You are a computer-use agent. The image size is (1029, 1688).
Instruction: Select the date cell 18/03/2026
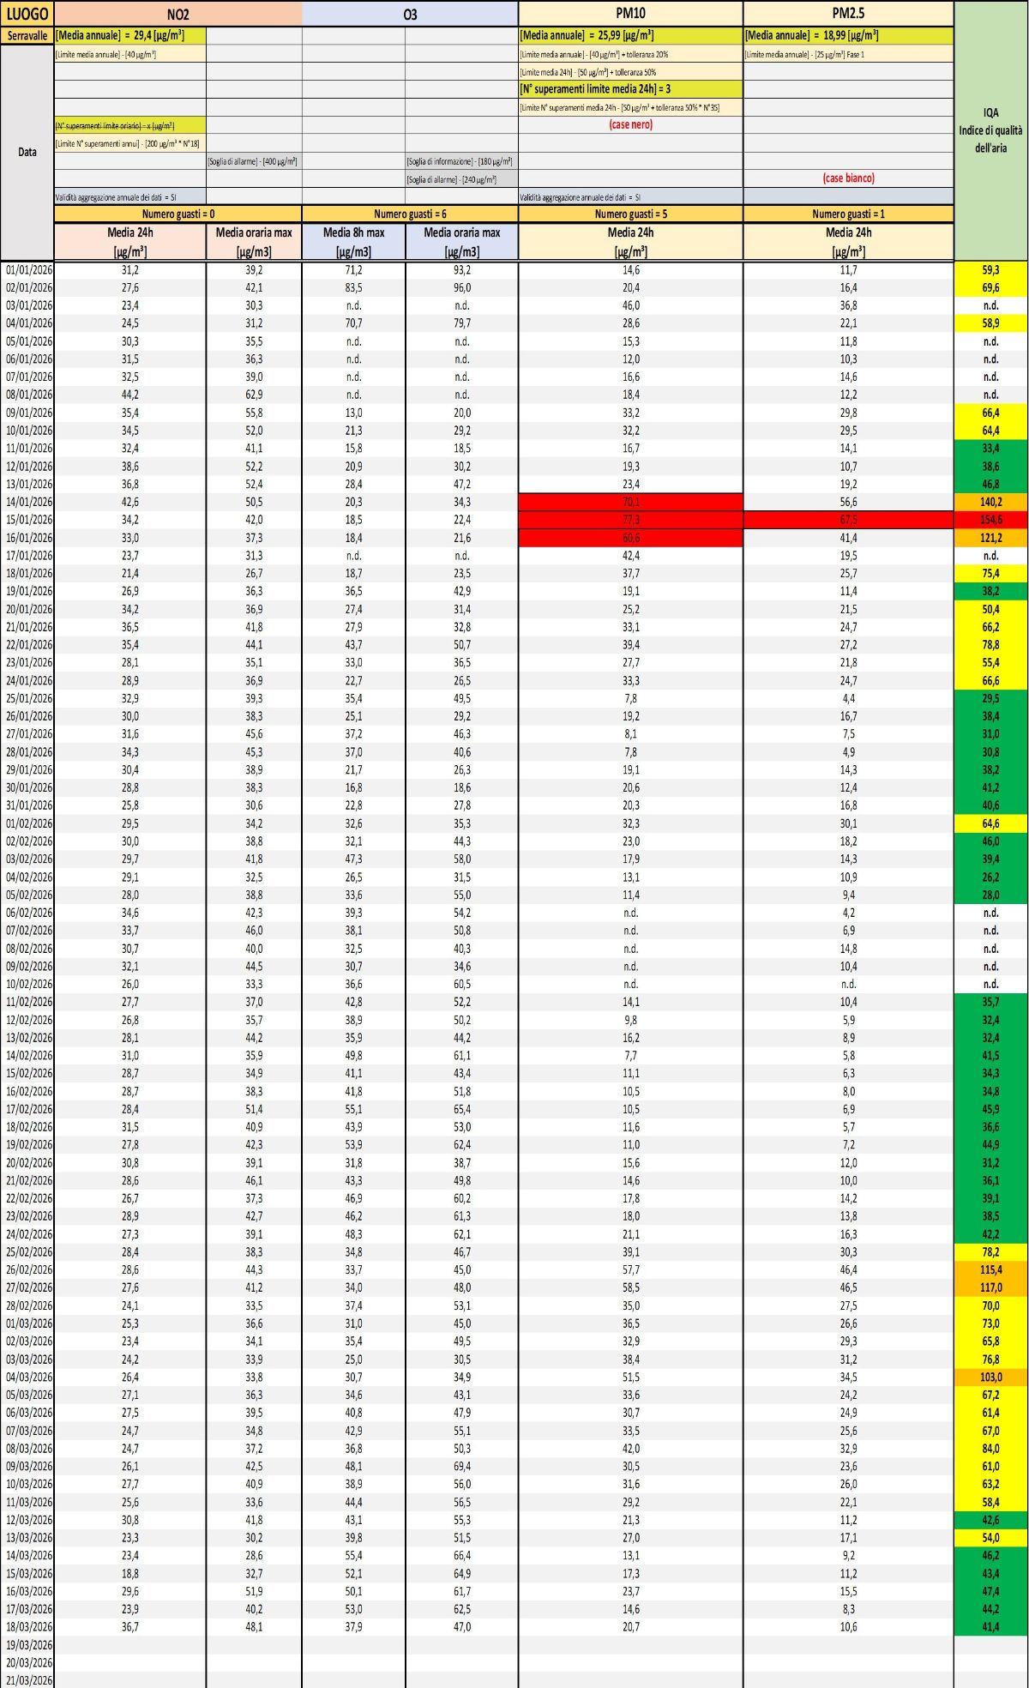28,1626
